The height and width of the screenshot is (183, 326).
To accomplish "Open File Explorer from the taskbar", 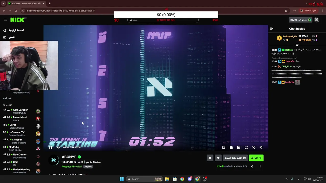I will tap(167, 179).
